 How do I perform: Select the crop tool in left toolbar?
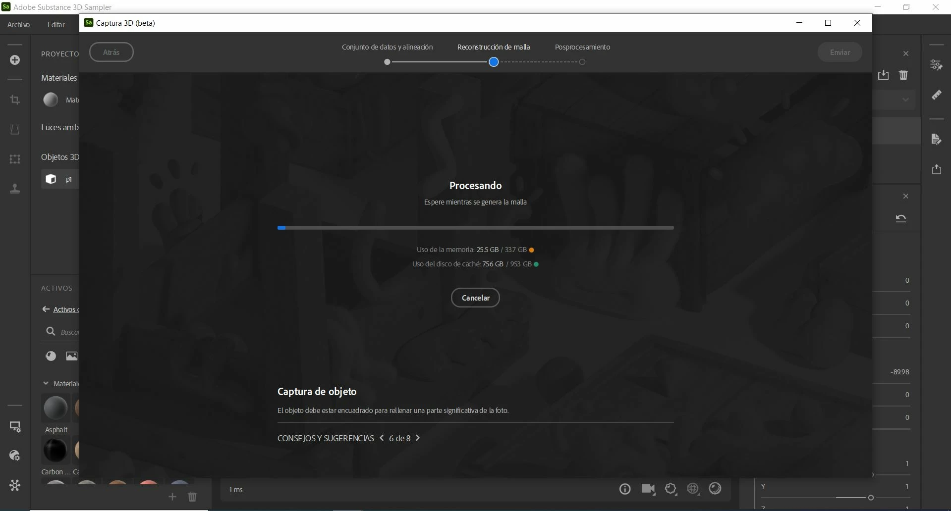[15, 100]
